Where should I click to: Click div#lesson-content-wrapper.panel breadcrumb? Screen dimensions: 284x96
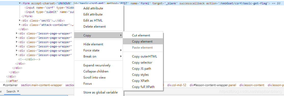point(213,85)
